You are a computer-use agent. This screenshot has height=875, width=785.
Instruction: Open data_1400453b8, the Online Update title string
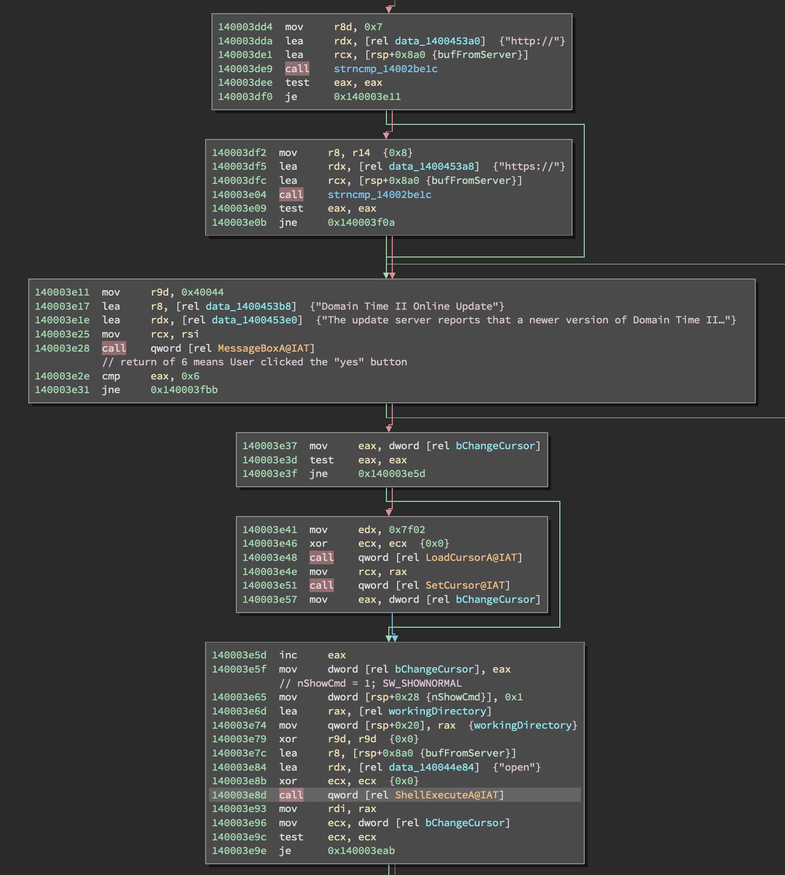[x=248, y=306]
